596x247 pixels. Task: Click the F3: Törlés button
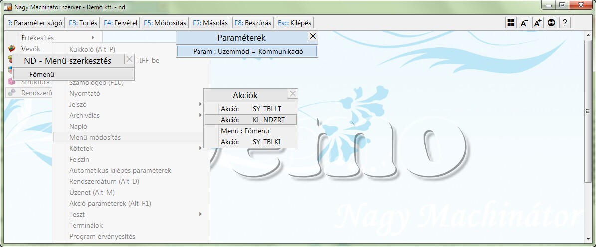83,23
